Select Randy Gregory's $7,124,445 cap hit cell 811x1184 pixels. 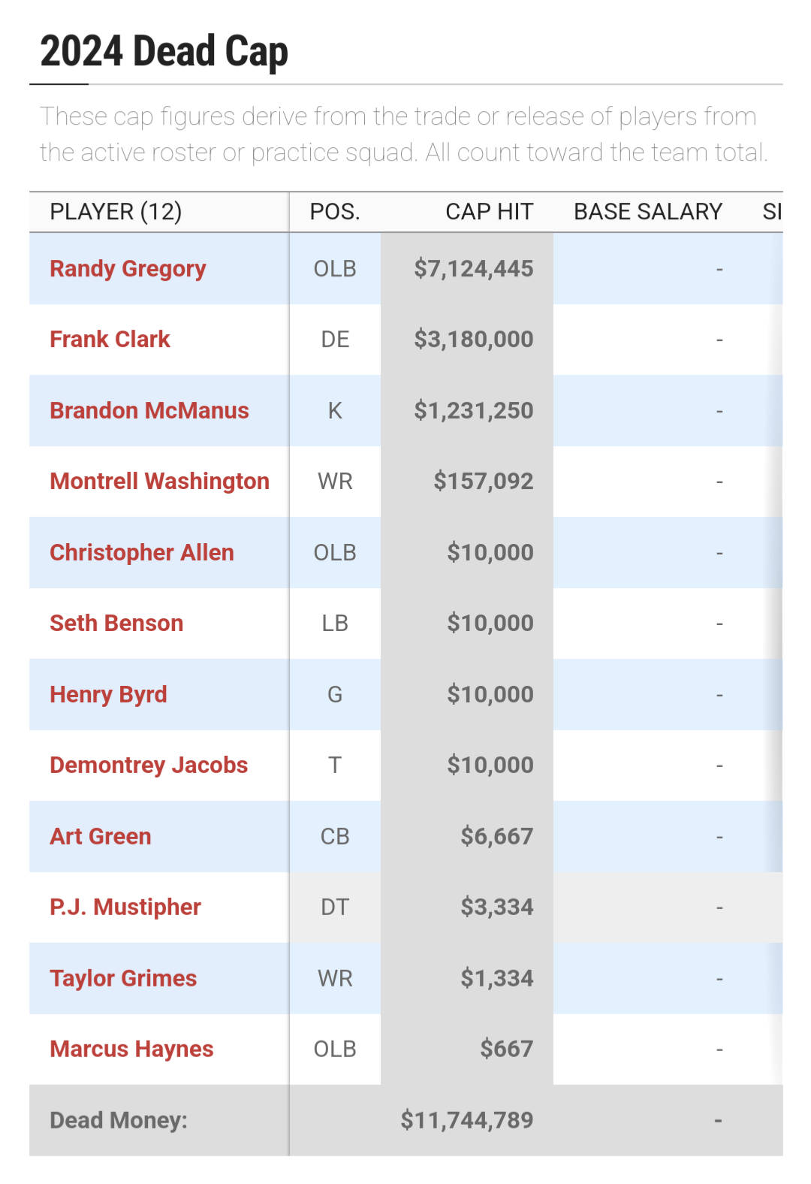click(x=473, y=269)
